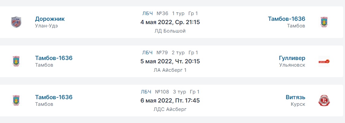Image resolution: width=345 pixels, height=123 pixels.
Task: Open Тамбов-1636 link in match №79
Action: click(54, 58)
